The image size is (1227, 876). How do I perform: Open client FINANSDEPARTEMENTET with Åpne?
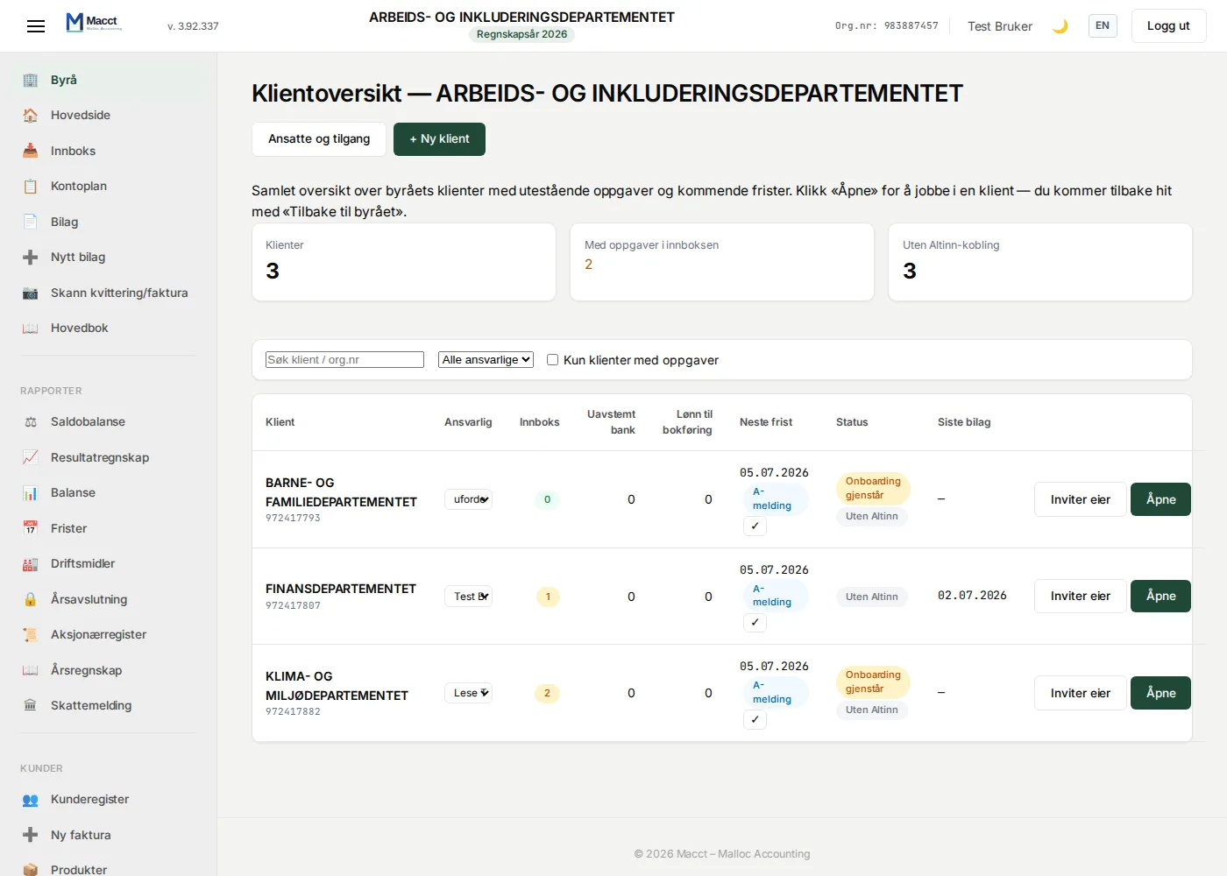pyautogui.click(x=1160, y=597)
